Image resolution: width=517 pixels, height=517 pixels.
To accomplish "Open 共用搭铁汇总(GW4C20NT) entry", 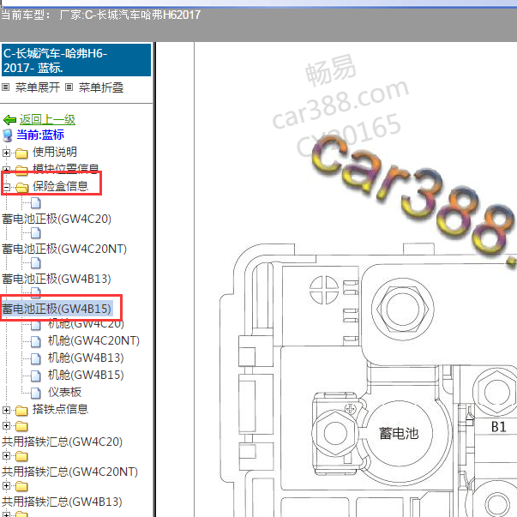I will pos(70,472).
